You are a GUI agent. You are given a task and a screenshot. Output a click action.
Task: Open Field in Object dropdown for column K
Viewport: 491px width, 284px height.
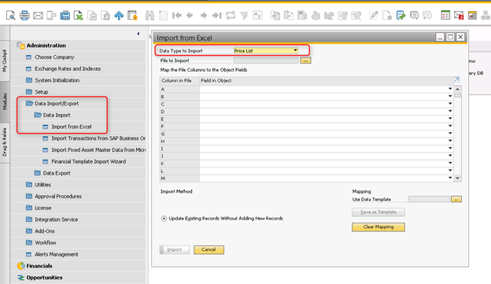coord(450,163)
